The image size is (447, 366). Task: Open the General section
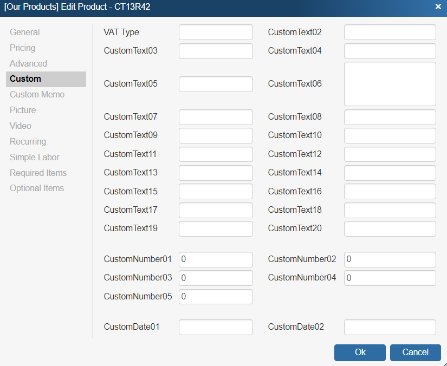coord(25,32)
